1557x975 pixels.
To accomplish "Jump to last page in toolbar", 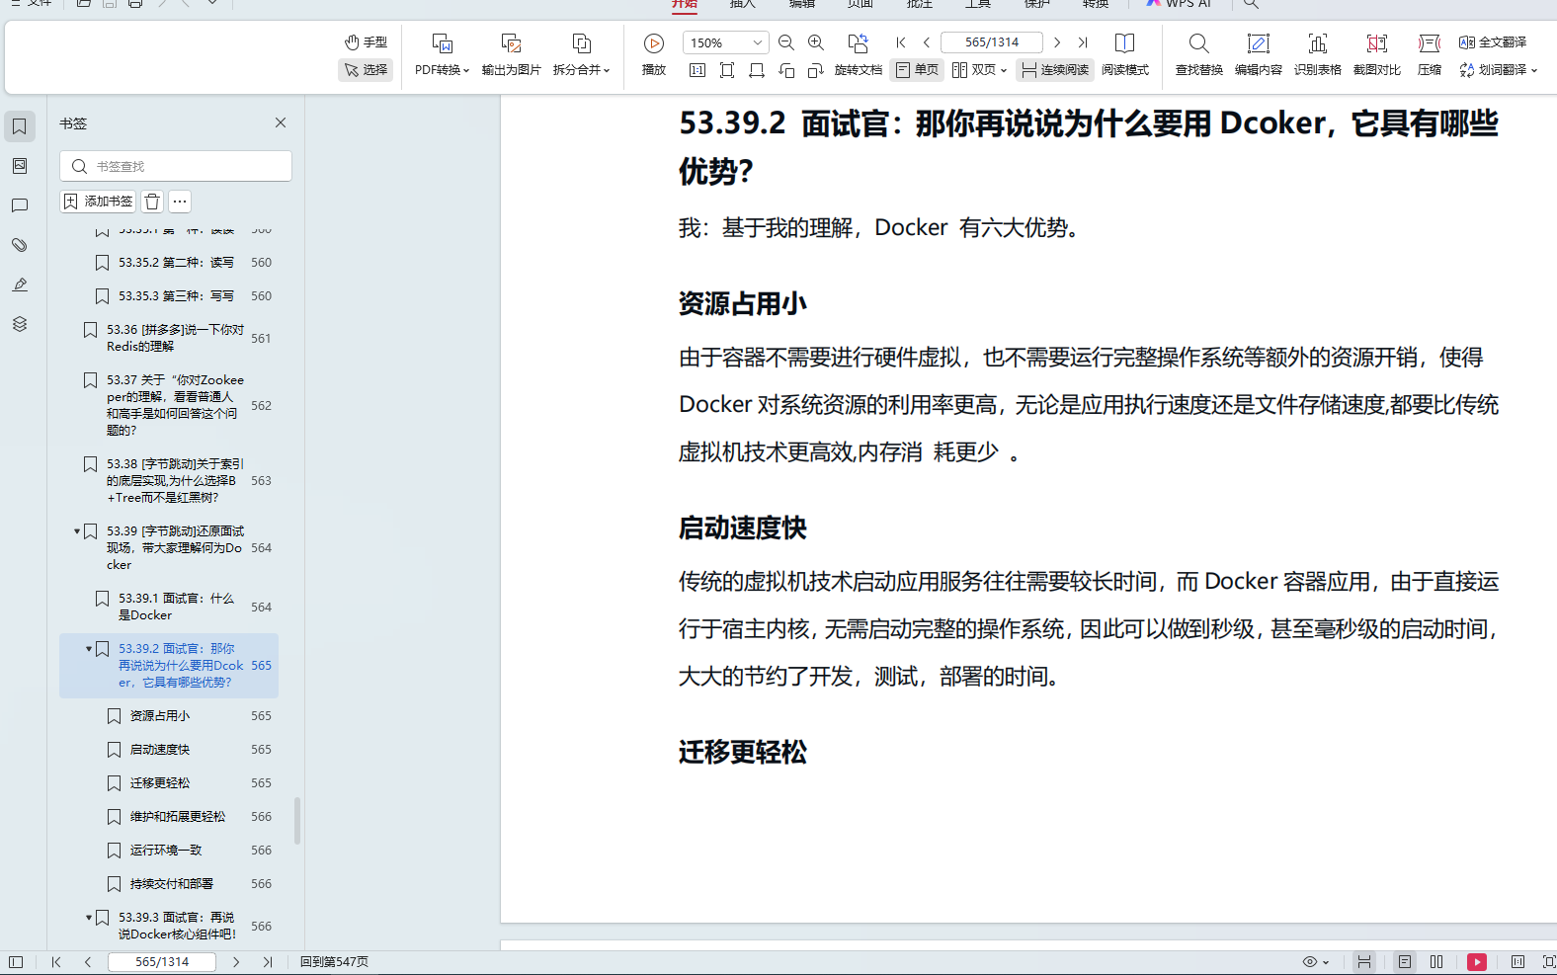I will click(1083, 42).
